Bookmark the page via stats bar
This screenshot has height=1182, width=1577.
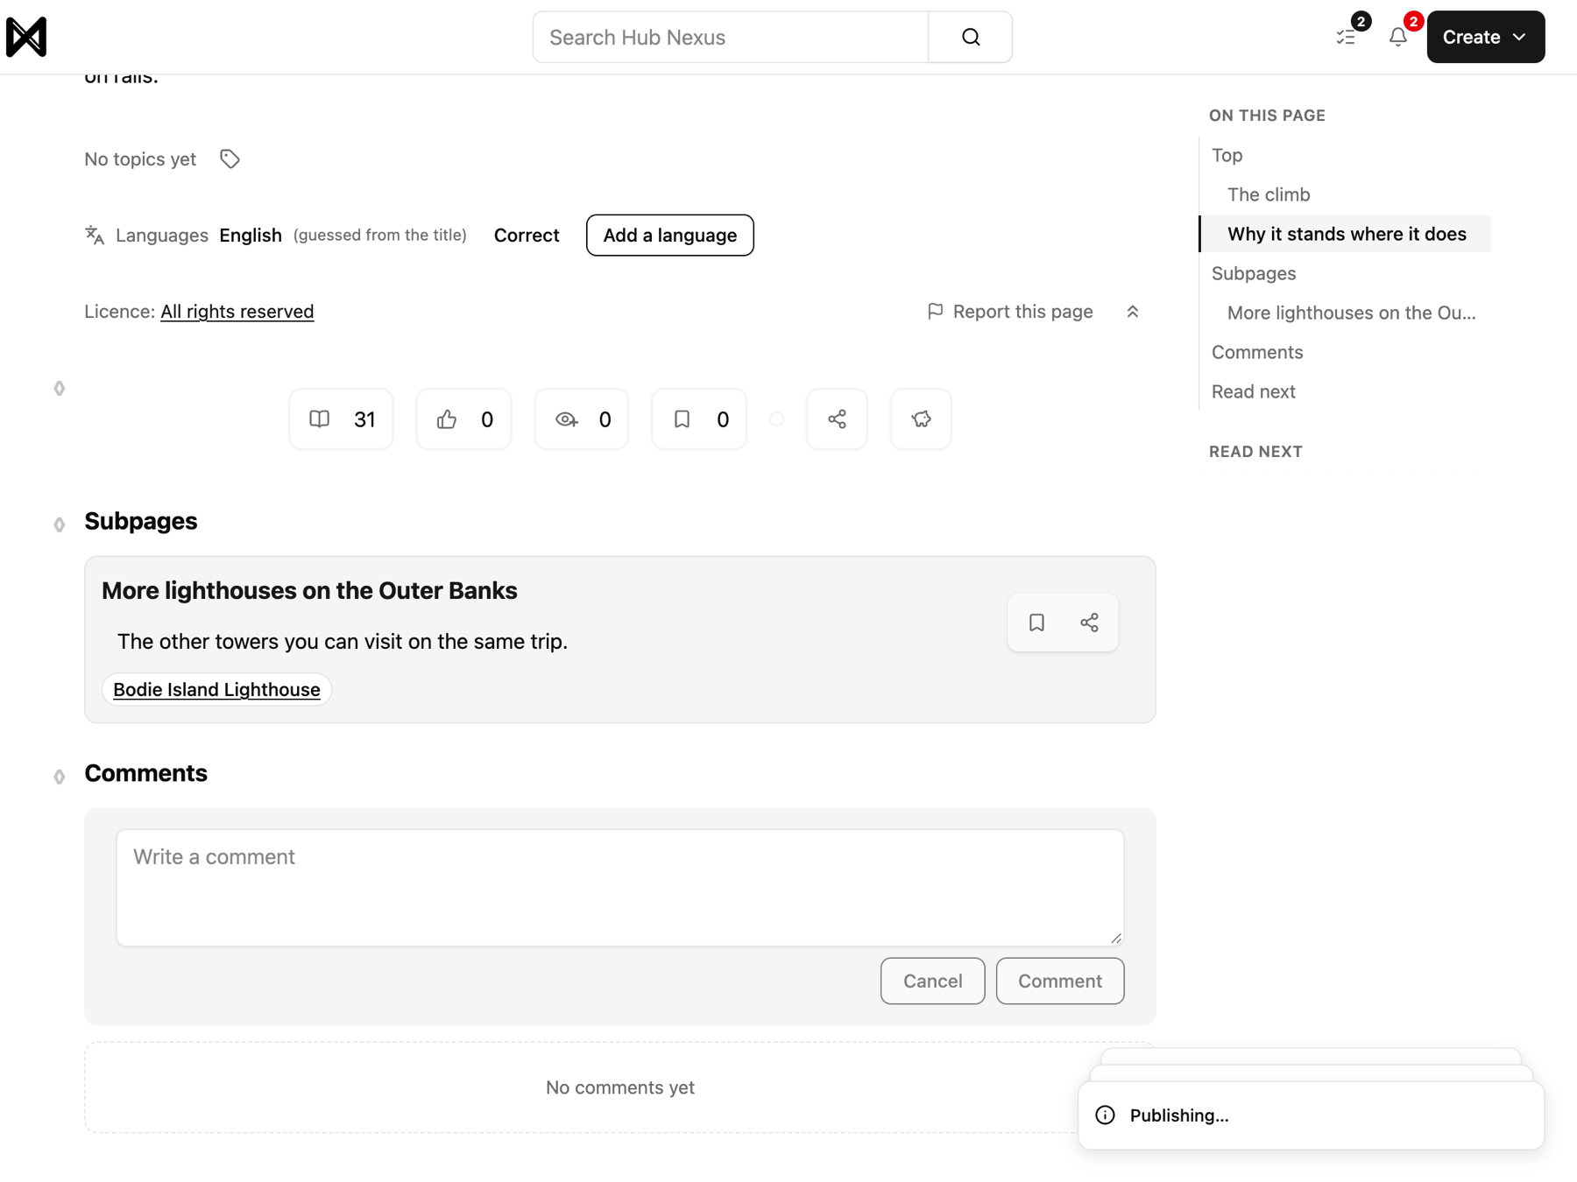click(x=699, y=419)
